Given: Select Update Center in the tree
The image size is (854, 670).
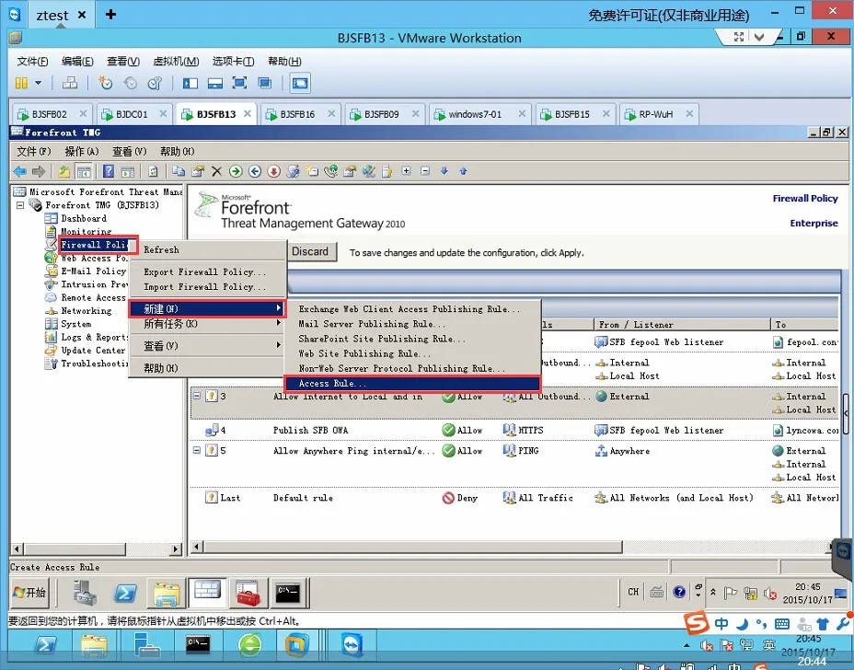Looking at the screenshot, I should tap(93, 351).
